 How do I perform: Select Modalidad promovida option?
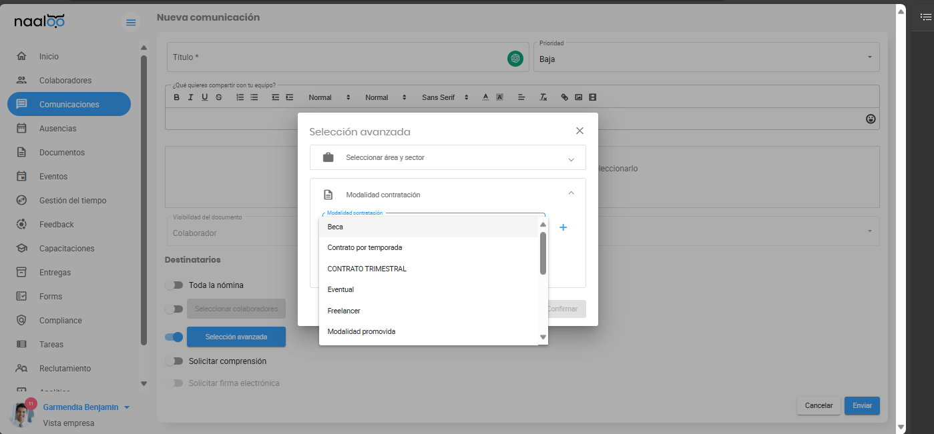coord(429,331)
